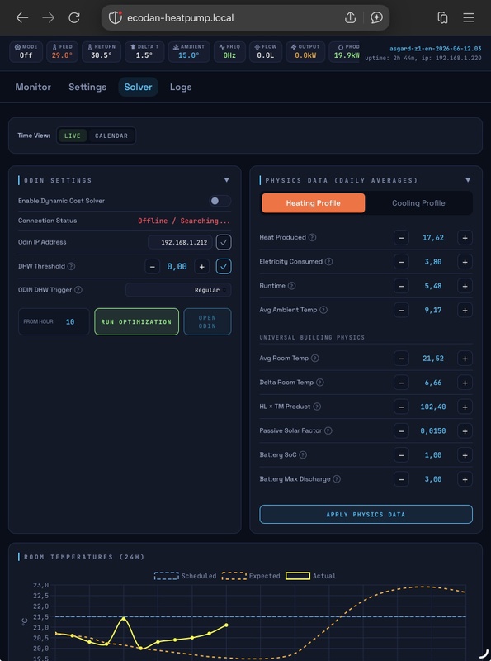The height and width of the screenshot is (661, 491).
Task: Tick the DHW Threshold confirm checkbox
Action: coord(224,266)
